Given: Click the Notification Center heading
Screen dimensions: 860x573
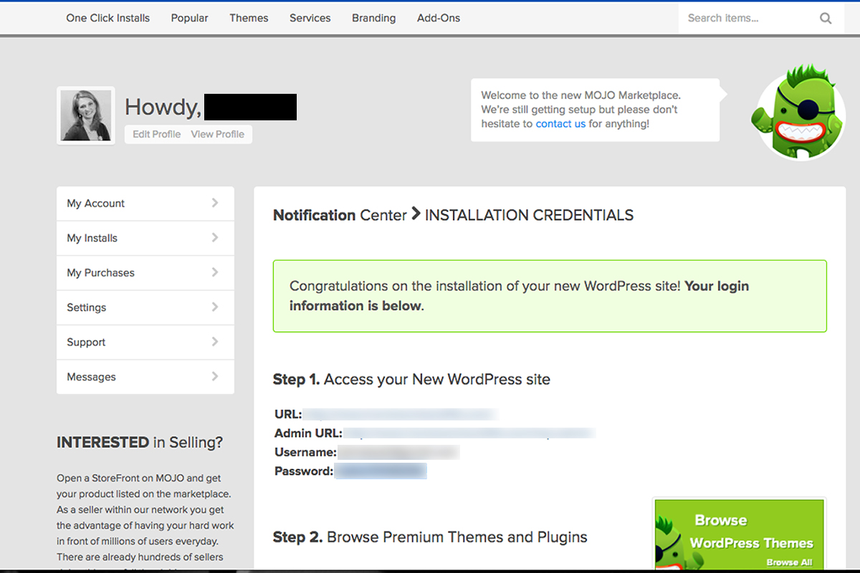Looking at the screenshot, I should [340, 215].
